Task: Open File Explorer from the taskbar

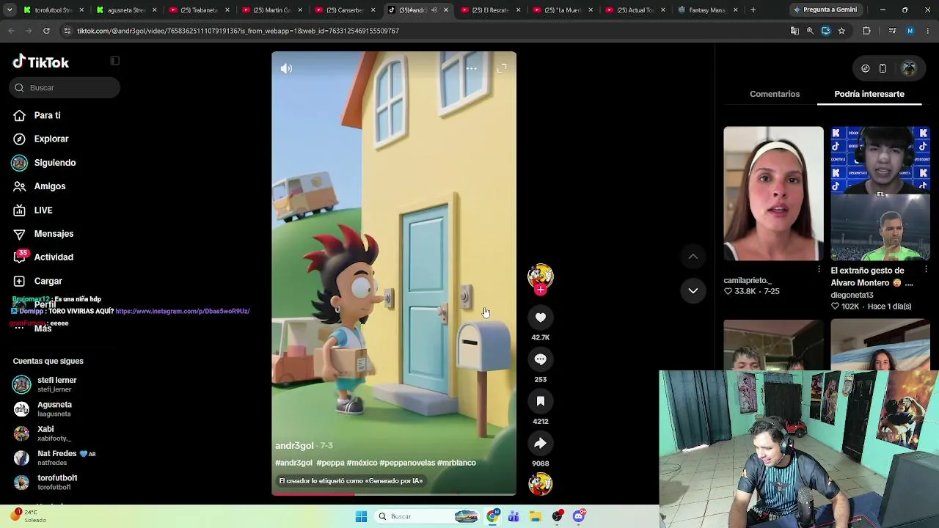Action: [536, 516]
